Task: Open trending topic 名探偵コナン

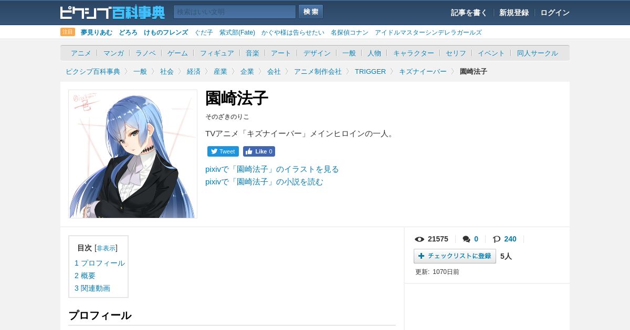Action: click(x=350, y=32)
